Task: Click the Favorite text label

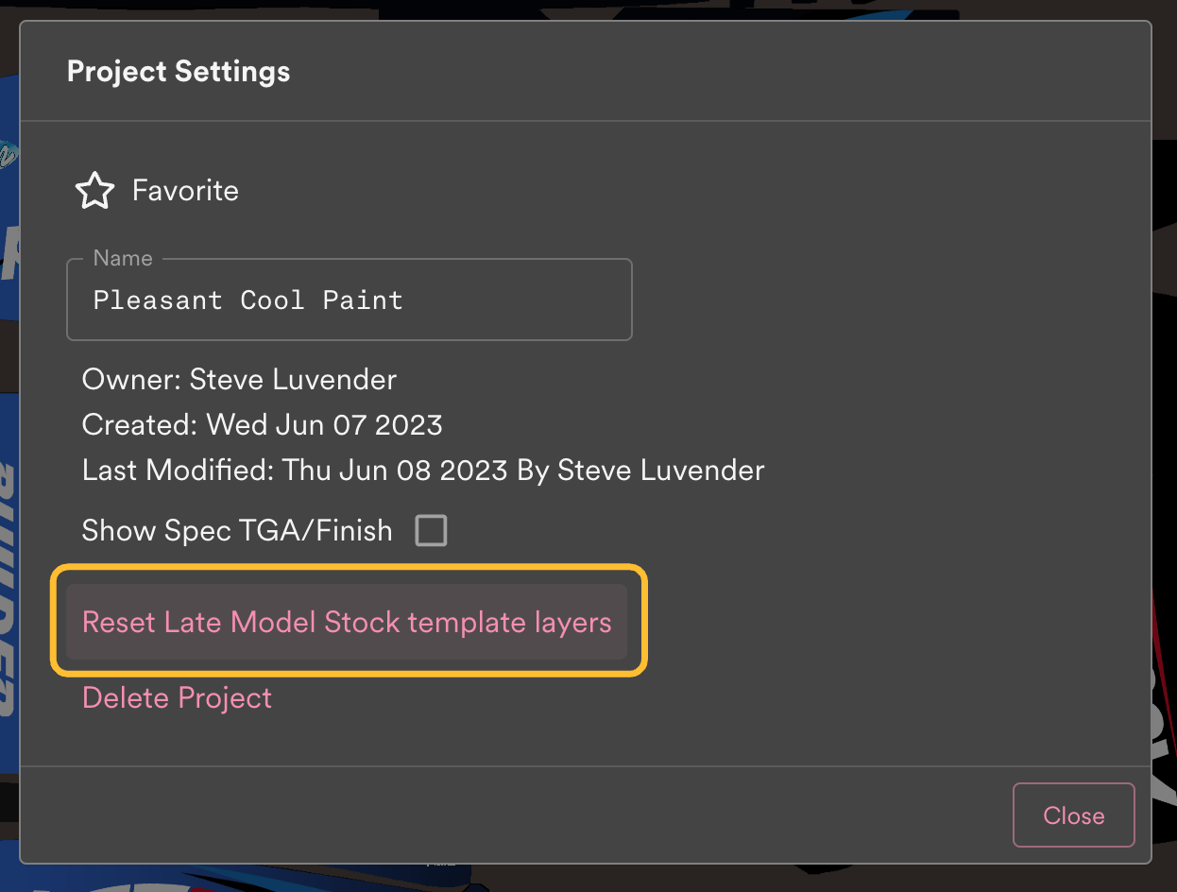Action: click(185, 191)
